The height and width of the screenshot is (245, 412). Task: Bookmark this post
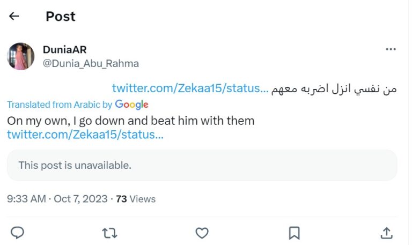(294, 233)
